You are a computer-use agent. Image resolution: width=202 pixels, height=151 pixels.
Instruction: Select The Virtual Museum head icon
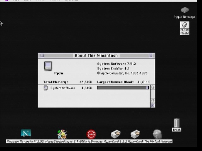coord(157,134)
